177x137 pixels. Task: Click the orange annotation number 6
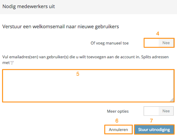tap(117, 121)
